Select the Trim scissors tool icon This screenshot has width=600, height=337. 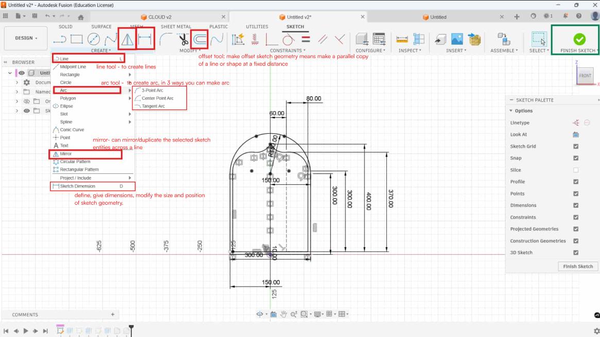coord(183,39)
